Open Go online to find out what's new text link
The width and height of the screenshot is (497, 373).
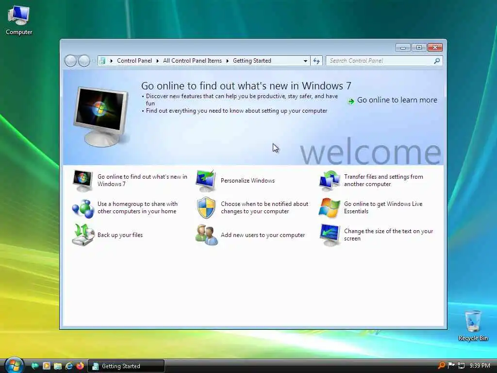point(142,181)
